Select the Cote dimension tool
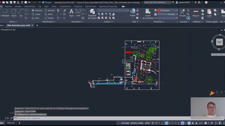This screenshot has height=126, width=225. 78,13
